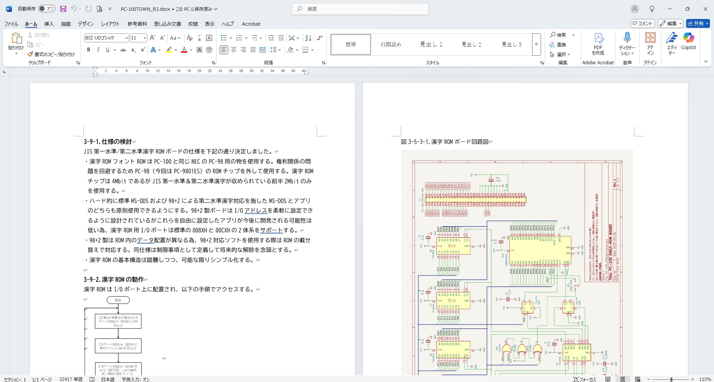Click the lightbulb help icon in title bar
This screenshot has width=714, height=382.
point(652,9)
